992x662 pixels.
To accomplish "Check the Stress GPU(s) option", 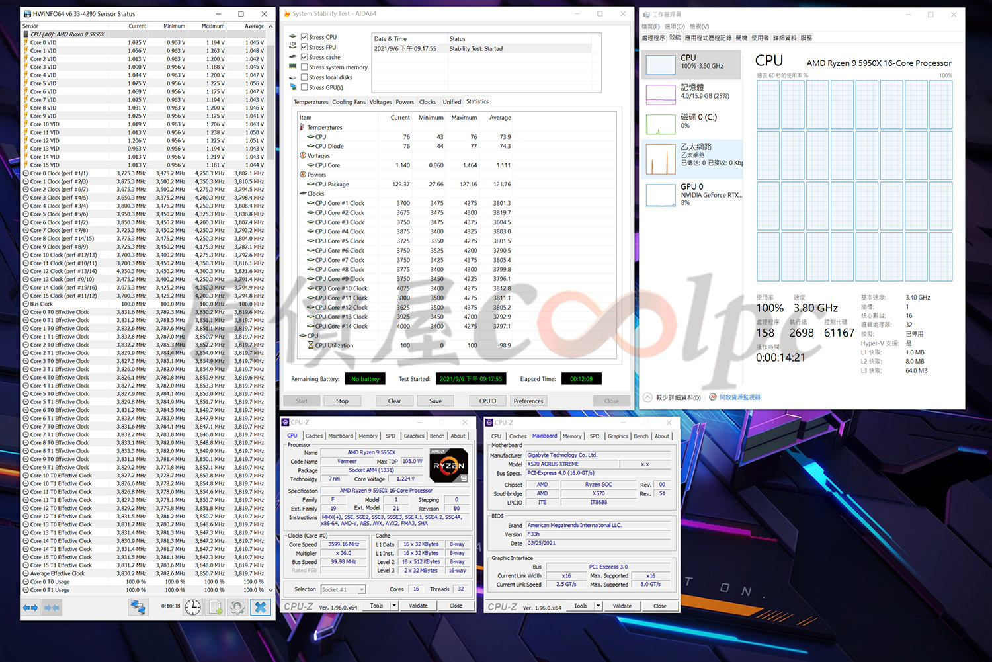I will click(304, 87).
